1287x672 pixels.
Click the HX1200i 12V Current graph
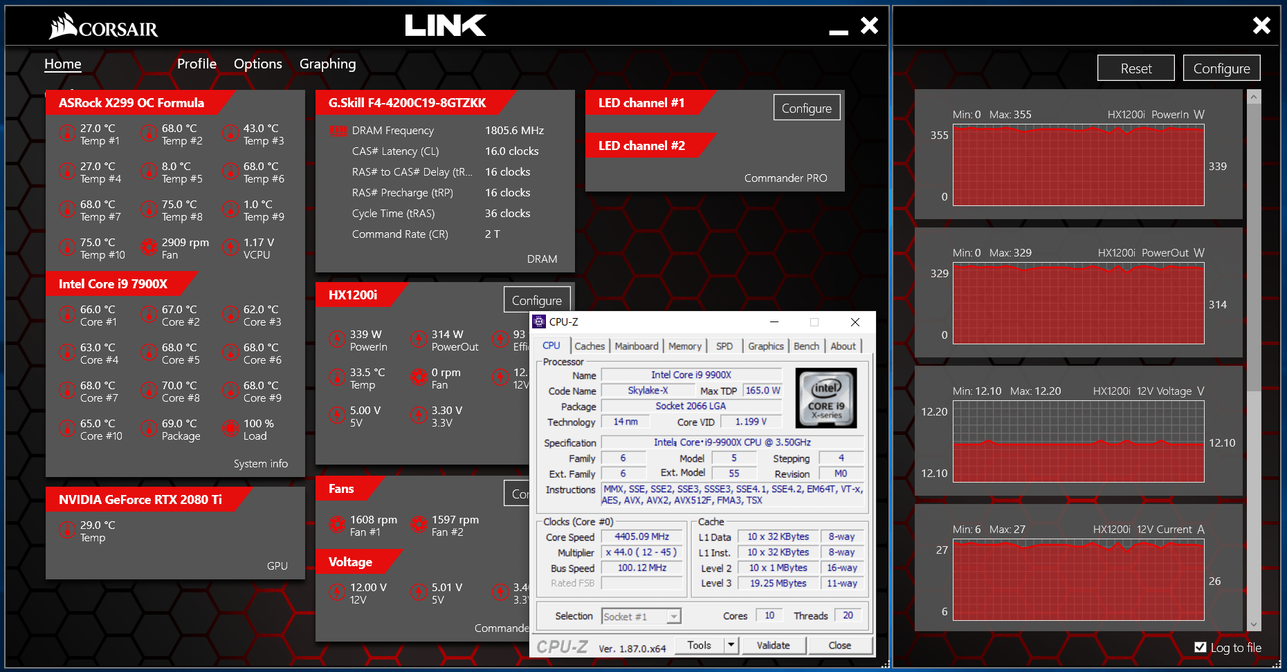pyautogui.click(x=1079, y=580)
